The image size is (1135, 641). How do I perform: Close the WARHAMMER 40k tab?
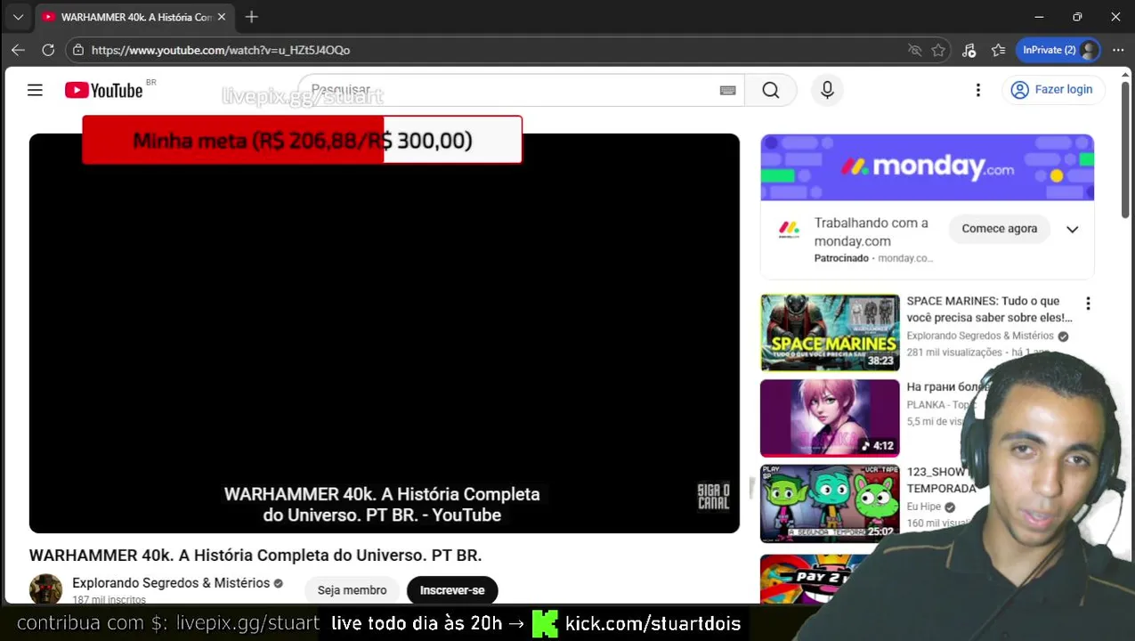(x=222, y=17)
